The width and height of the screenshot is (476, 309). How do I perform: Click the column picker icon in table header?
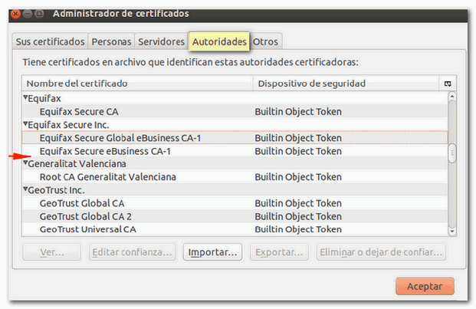tap(447, 83)
